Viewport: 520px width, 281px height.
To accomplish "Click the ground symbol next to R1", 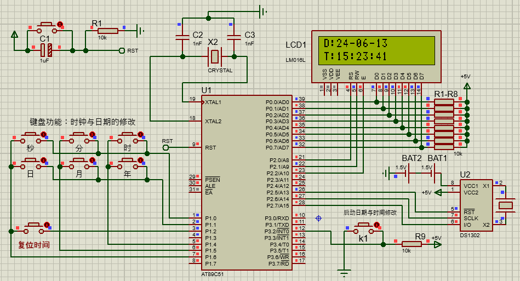I will point(141,31).
